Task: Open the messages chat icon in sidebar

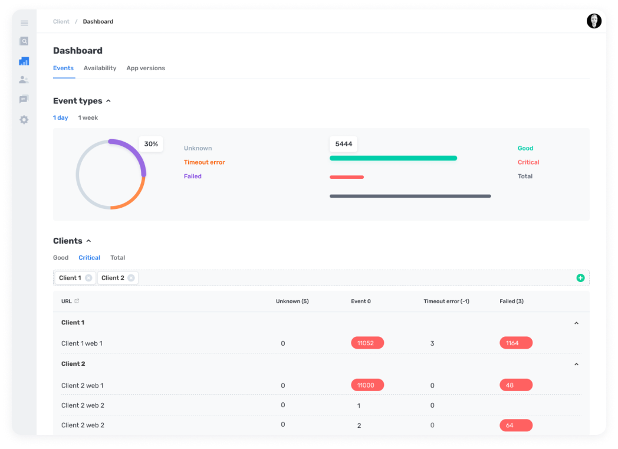Action: [24, 99]
